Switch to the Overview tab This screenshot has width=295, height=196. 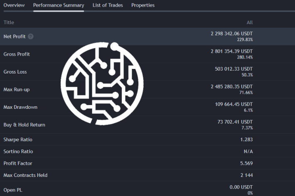tap(14, 5)
